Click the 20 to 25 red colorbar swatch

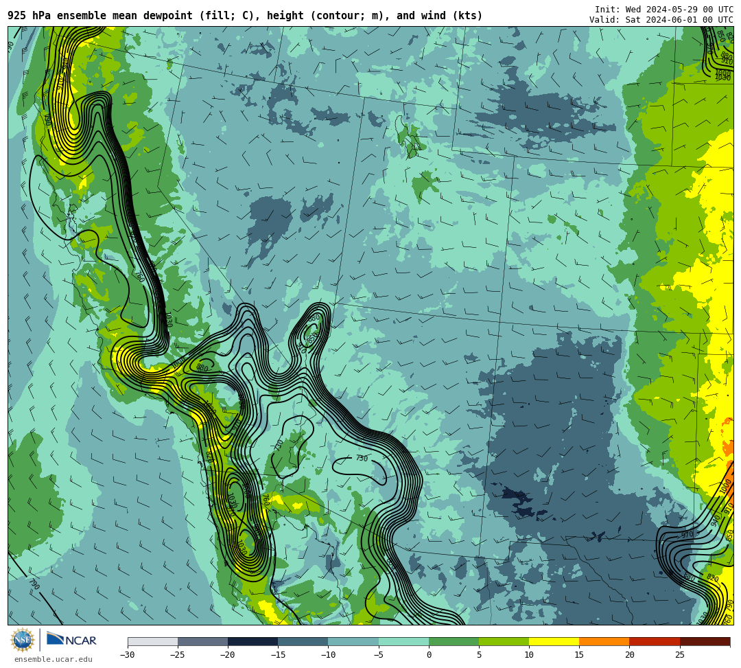pyautogui.click(x=655, y=641)
